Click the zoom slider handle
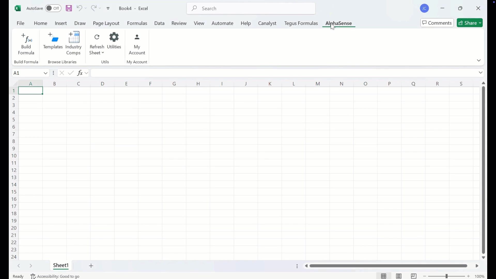Image resolution: width=496 pixels, height=279 pixels. pos(447,276)
